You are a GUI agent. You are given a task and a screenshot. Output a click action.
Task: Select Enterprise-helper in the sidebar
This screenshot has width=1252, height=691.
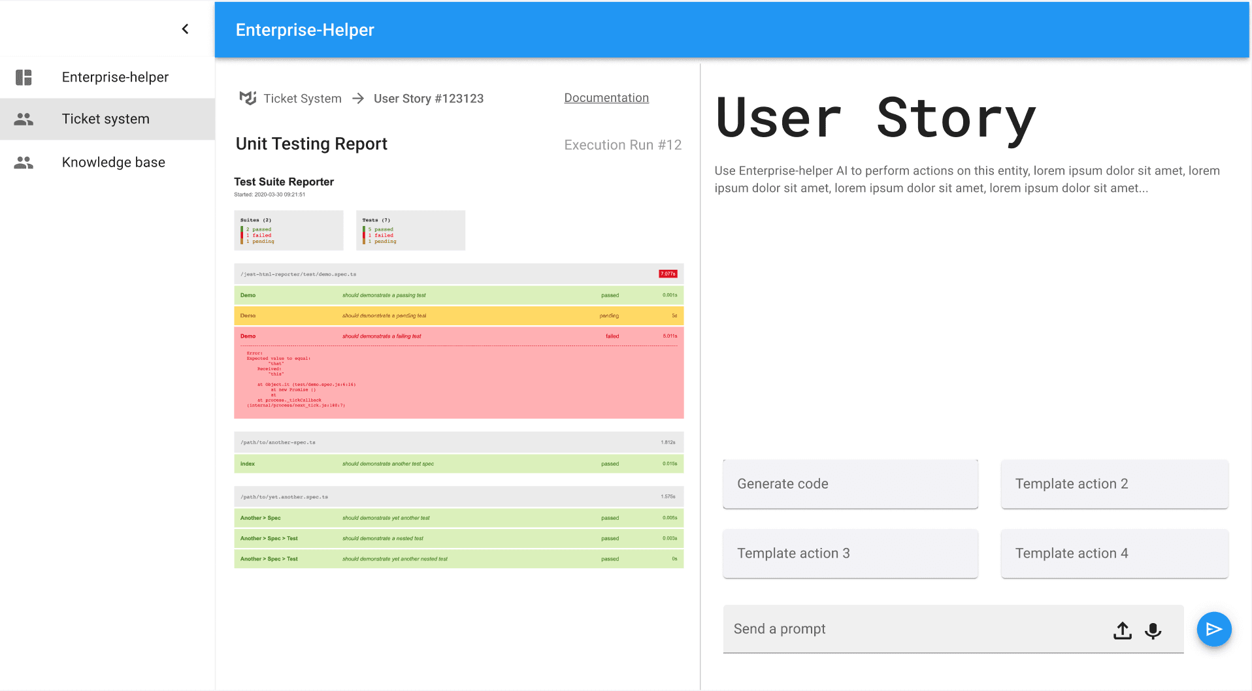pyautogui.click(x=115, y=77)
